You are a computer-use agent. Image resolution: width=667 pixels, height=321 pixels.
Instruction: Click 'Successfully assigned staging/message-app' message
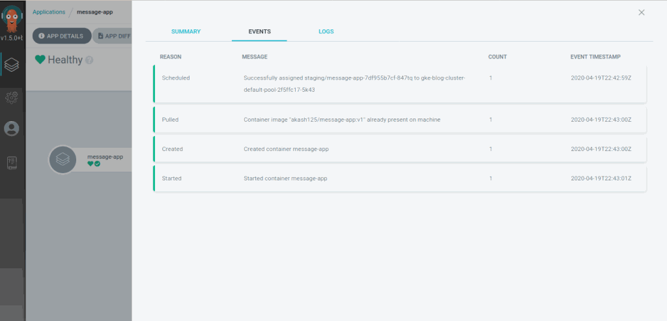pyautogui.click(x=354, y=84)
